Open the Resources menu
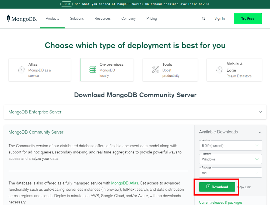The height and width of the screenshot is (205, 270). (x=103, y=18)
